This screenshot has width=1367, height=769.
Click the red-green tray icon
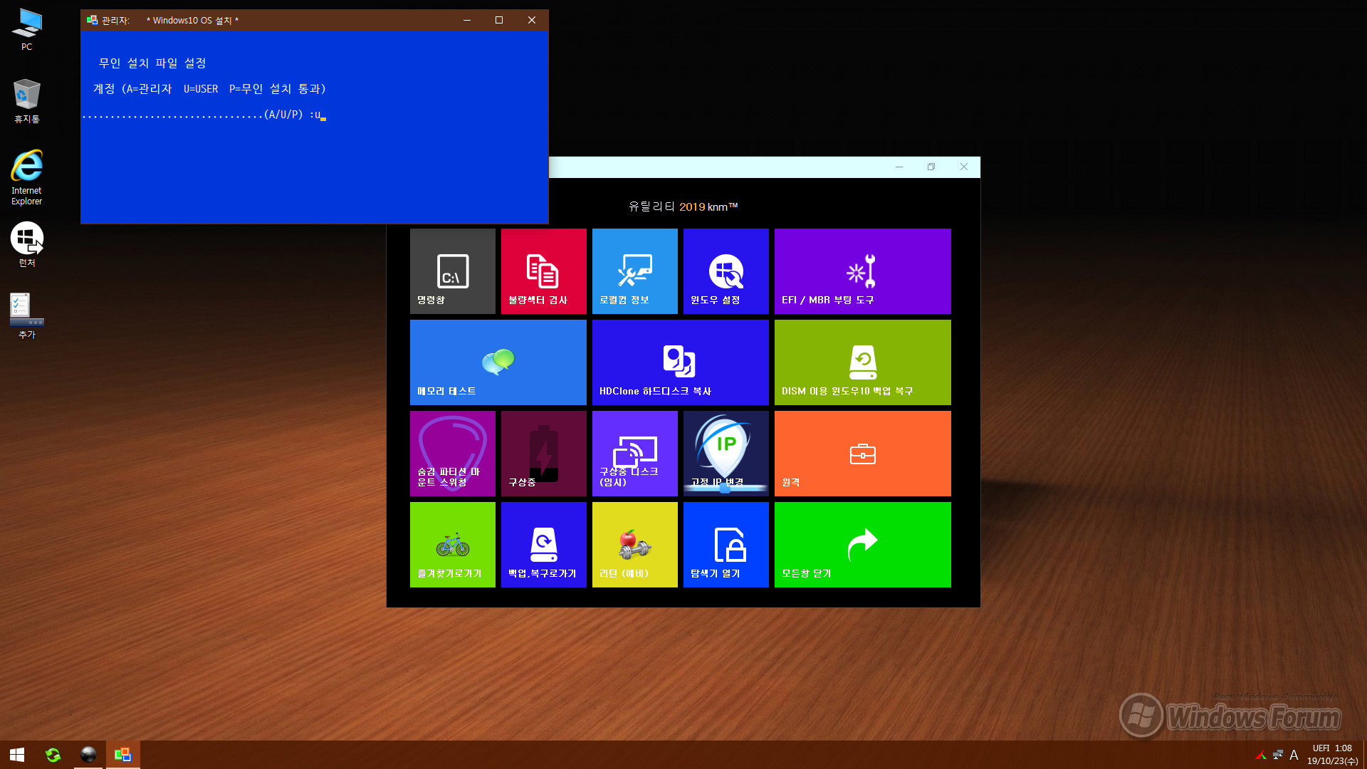click(x=1261, y=755)
